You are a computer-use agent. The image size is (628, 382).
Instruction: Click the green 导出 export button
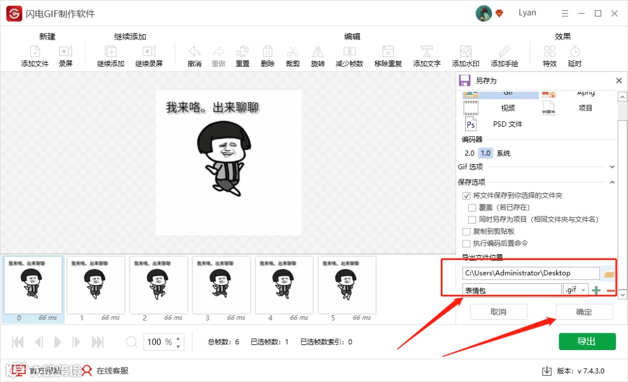[587, 341]
